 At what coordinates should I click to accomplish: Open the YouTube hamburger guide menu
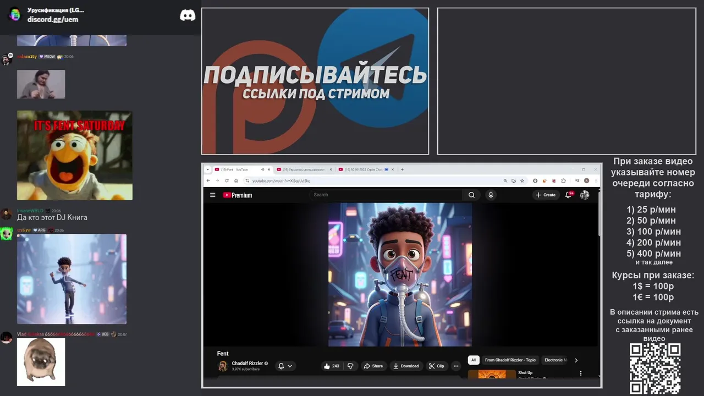(x=212, y=195)
